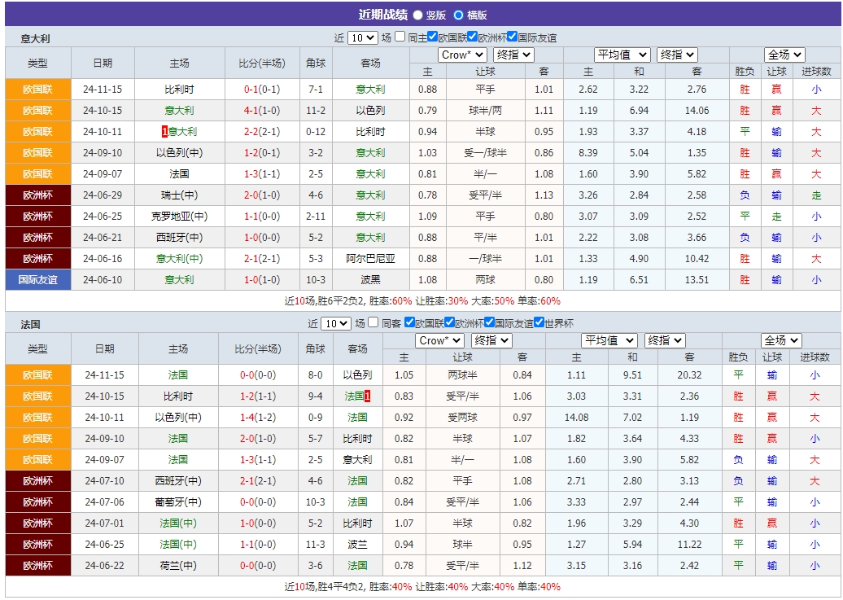
Task: Enable 同客 filter in France section
Action: point(372,323)
